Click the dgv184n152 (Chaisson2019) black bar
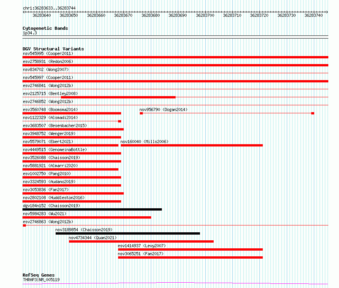Image resolution: width=339 pixels, height=288 pixels. tap(92, 209)
